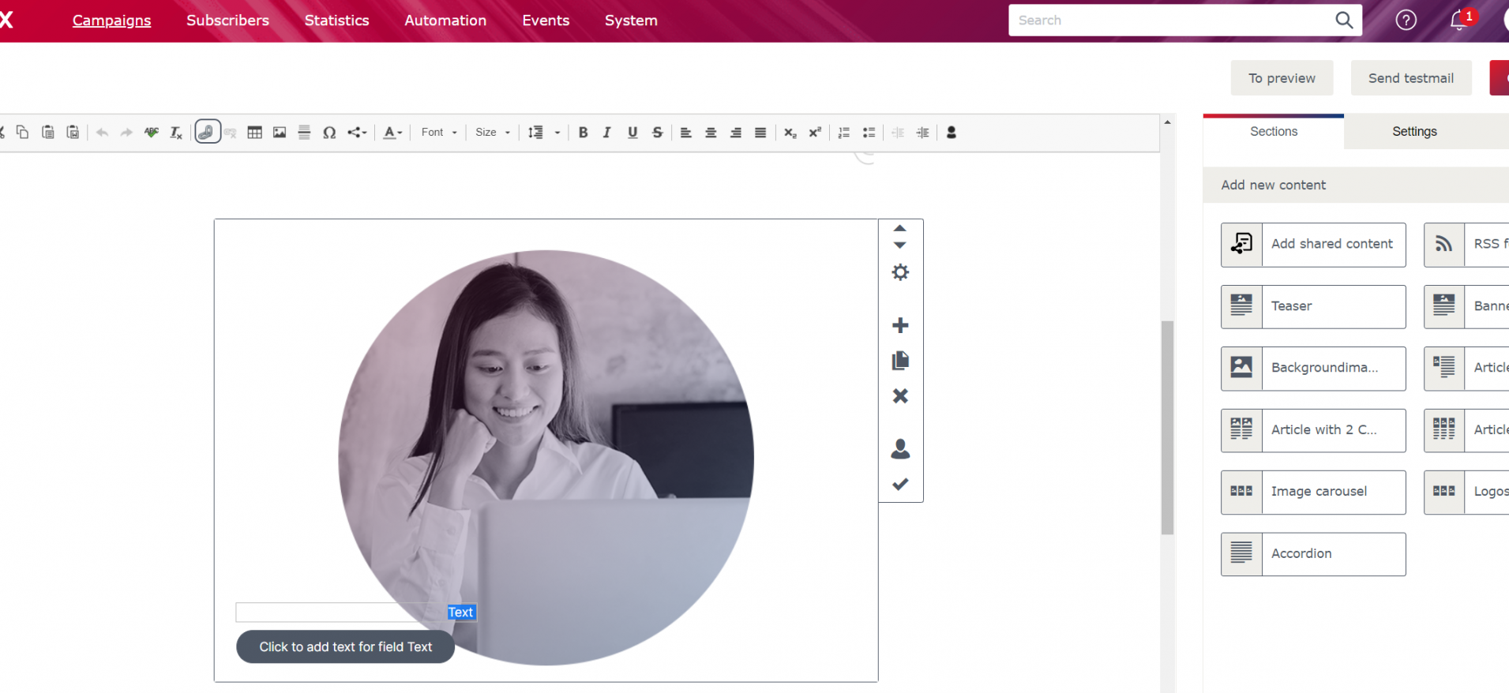The width and height of the screenshot is (1509, 693).
Task: Click the editor vertical scrollbar
Action: pyautogui.click(x=1167, y=427)
